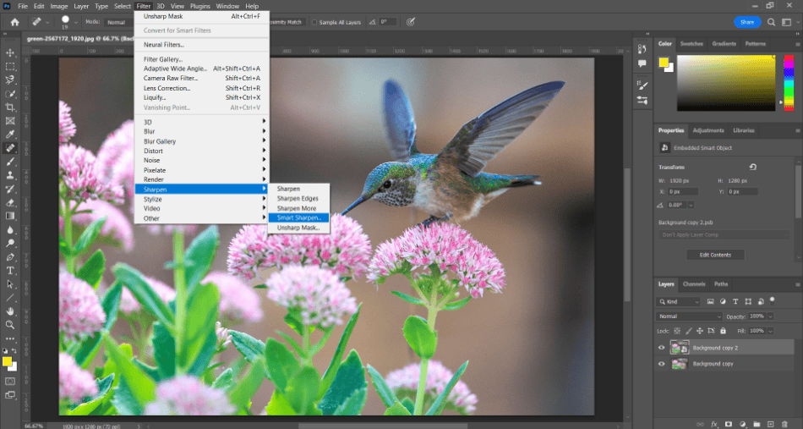Select the Move tool
Viewport: 803px width, 429px height.
[10, 52]
